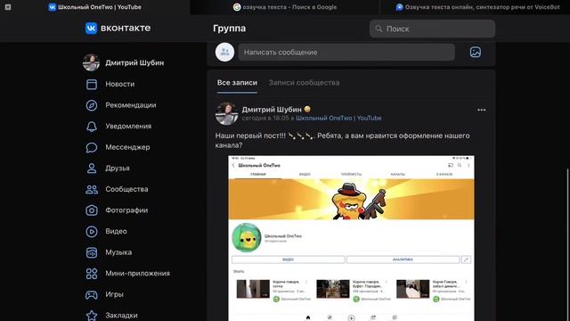
Task: Open the attached channel screenshot image
Action: pyautogui.click(x=351, y=238)
